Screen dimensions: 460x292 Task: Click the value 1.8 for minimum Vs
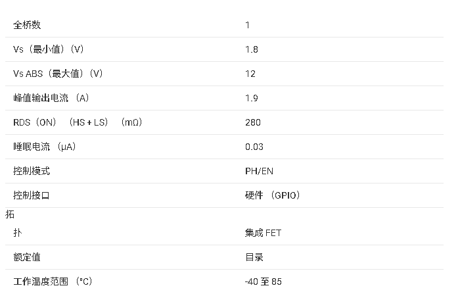pos(251,49)
